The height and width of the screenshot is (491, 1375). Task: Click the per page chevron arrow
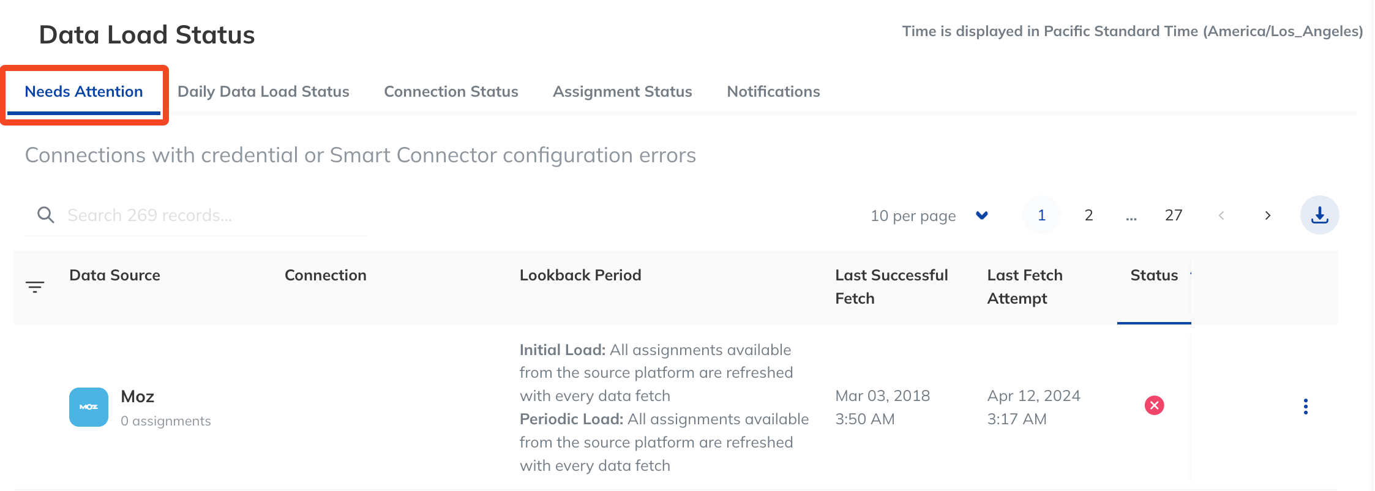click(x=982, y=216)
